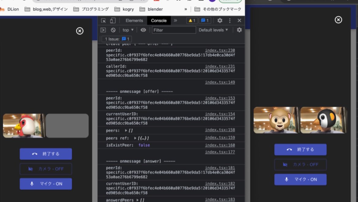Click 終了する button in right window
This screenshot has width=358, height=202.
coord(300,150)
